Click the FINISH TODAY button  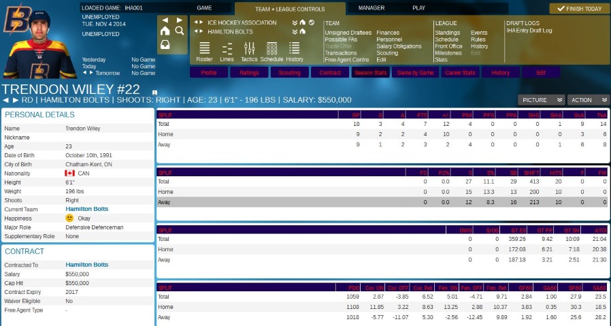579,9
